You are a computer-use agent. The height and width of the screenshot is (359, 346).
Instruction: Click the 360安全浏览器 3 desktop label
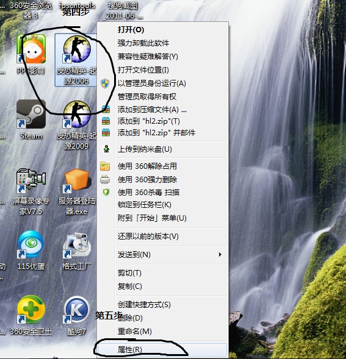click(x=31, y=10)
